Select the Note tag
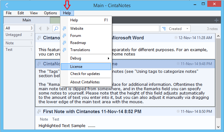This screenshot has width=224, height=132. click(19, 43)
